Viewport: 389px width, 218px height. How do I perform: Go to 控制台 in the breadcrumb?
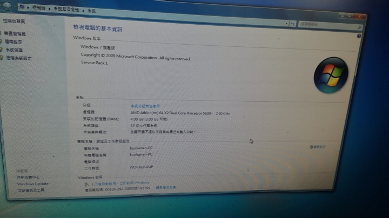click(39, 8)
